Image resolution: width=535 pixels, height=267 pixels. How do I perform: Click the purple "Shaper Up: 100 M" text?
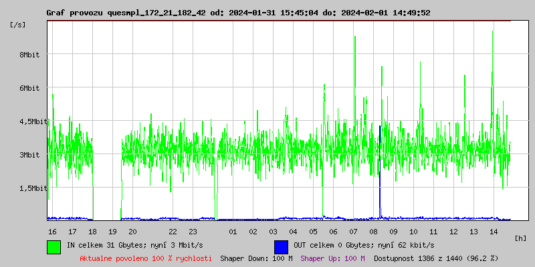point(332,258)
